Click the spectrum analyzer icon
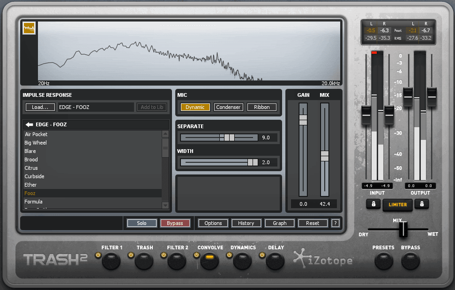The width and height of the screenshot is (455, 290). pyautogui.click(x=29, y=28)
